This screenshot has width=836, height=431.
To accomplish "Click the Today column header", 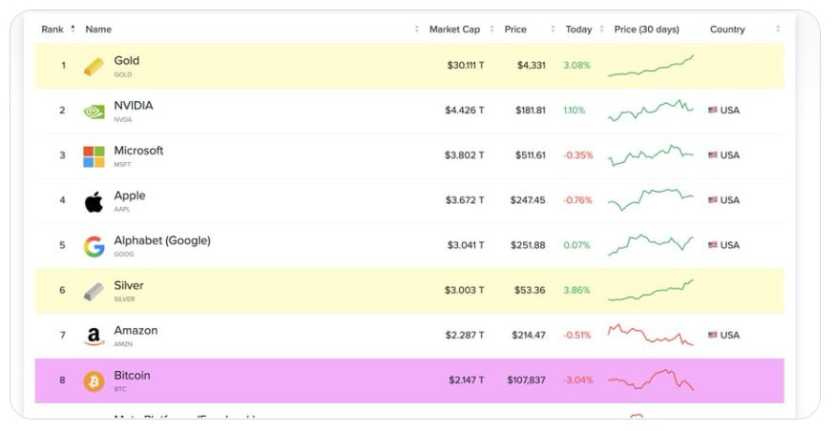I will point(578,30).
